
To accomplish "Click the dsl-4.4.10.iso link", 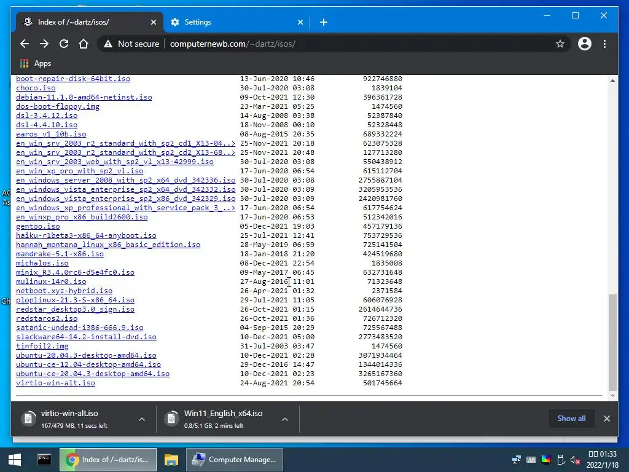I will coord(47,125).
